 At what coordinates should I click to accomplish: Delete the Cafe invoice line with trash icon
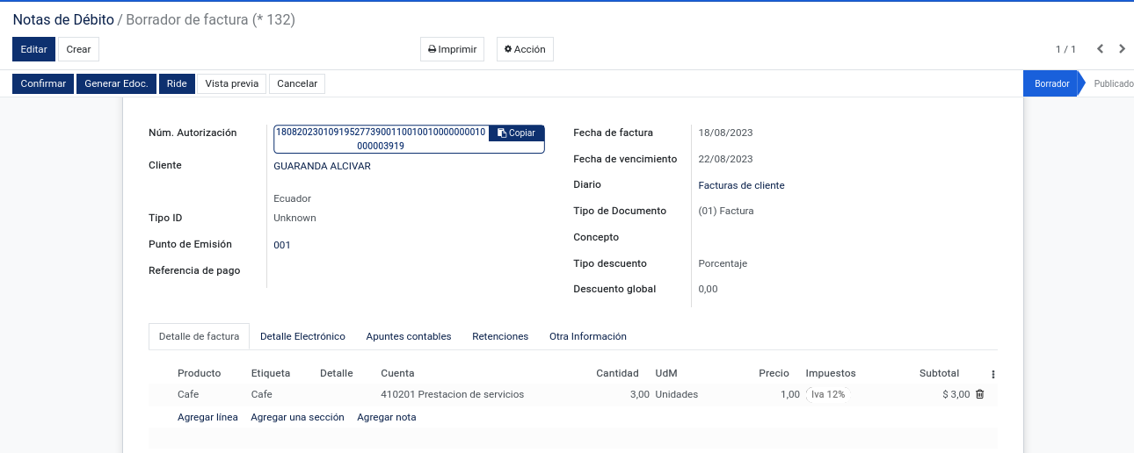click(x=980, y=394)
